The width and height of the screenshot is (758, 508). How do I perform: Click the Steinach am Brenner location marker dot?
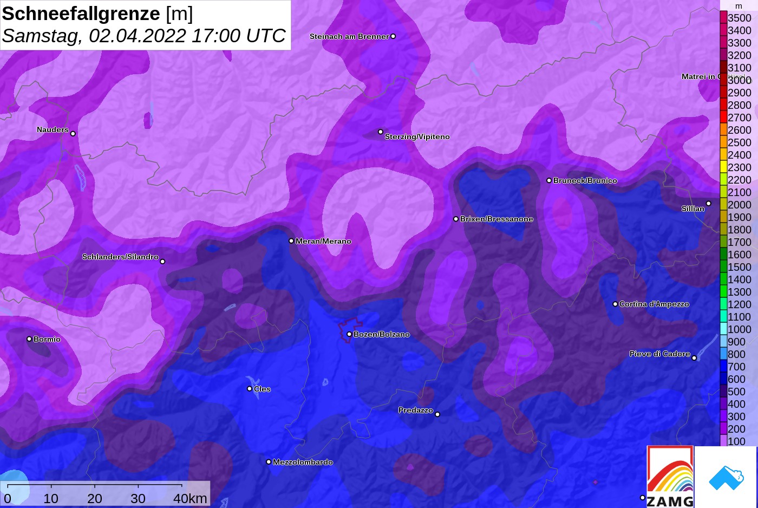(x=393, y=36)
